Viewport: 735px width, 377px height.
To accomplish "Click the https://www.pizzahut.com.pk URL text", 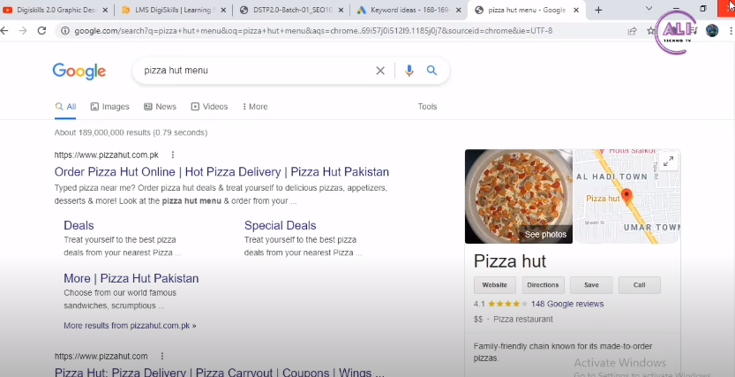I will point(107,155).
